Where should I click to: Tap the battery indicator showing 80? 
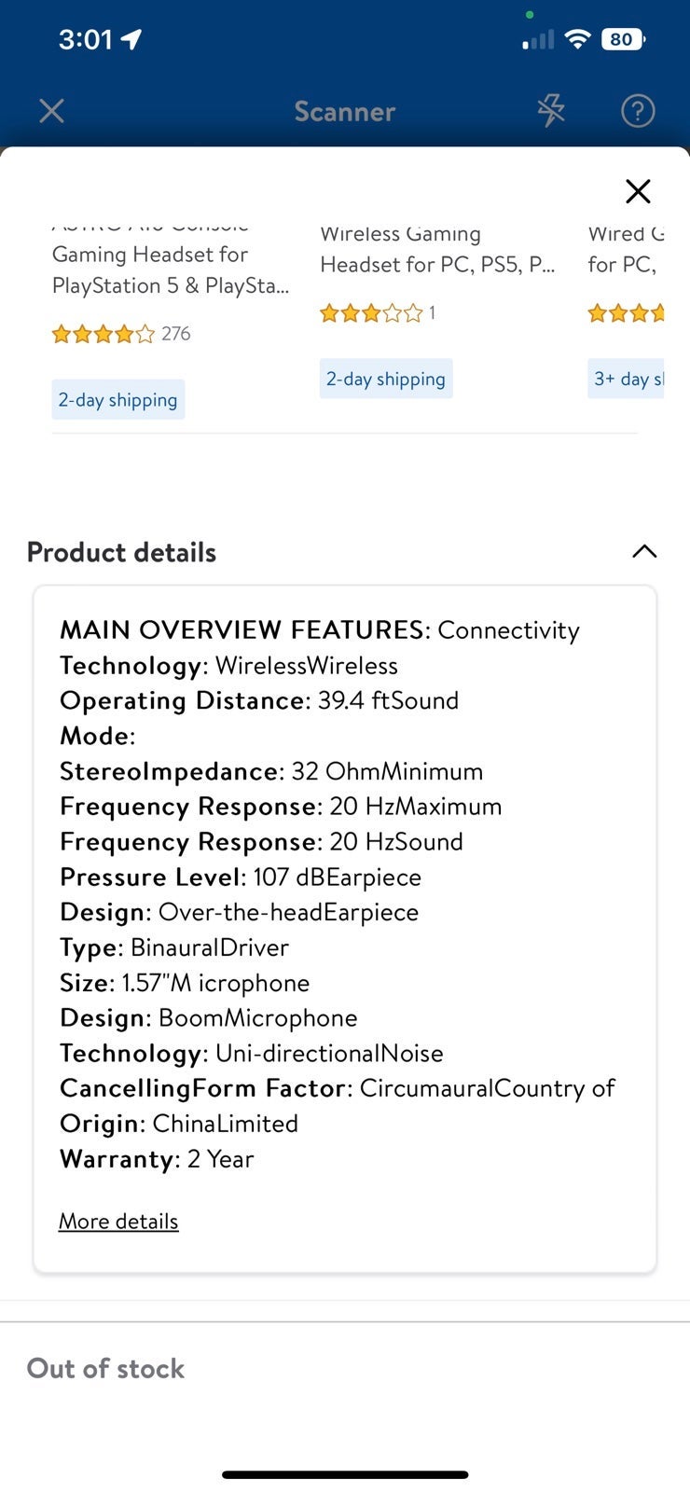[623, 39]
